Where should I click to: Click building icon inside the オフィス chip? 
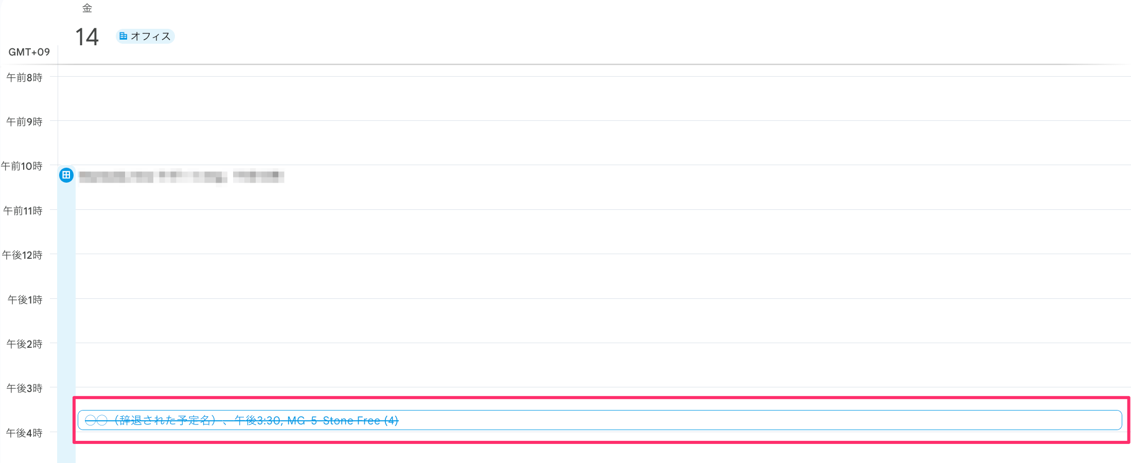(123, 36)
